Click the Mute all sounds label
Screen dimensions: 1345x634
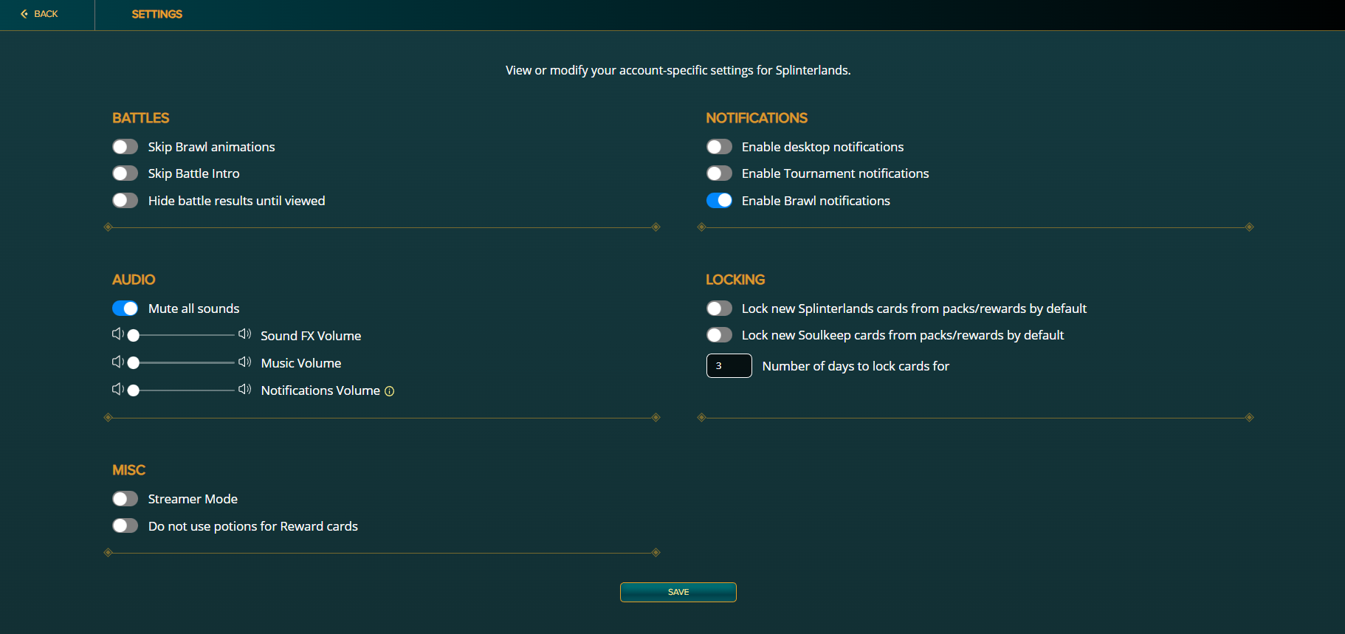coord(193,309)
